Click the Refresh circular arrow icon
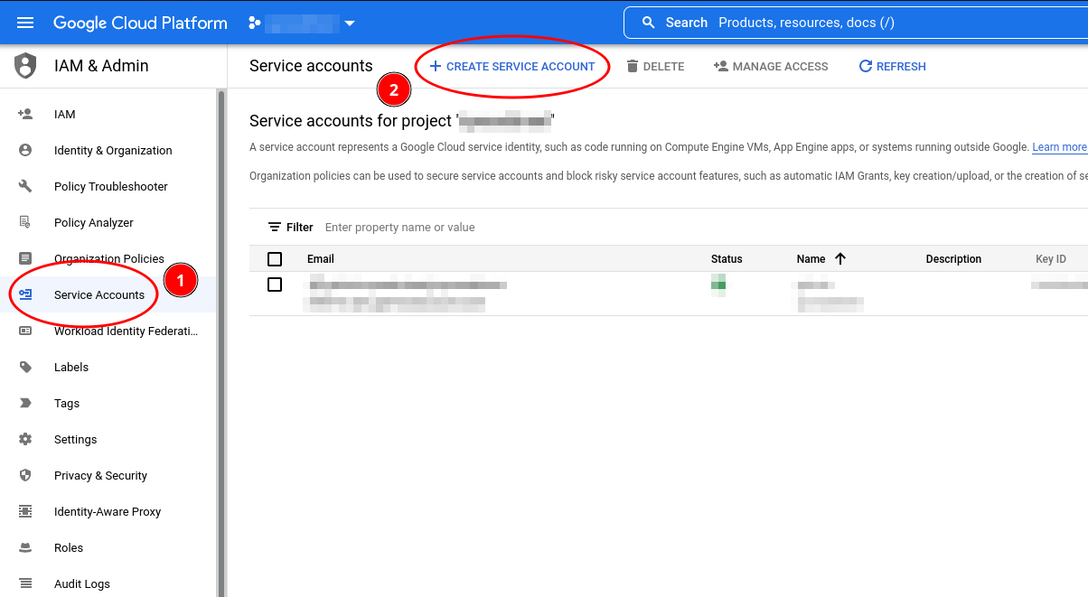The image size is (1088, 597). pos(865,66)
